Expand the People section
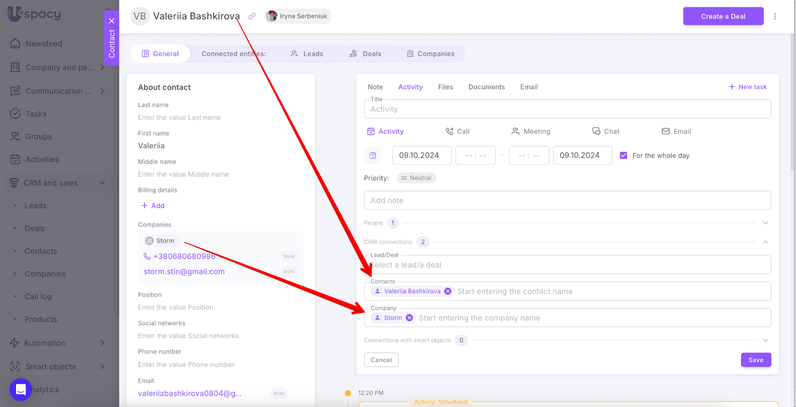Image resolution: width=796 pixels, height=407 pixels. coord(765,223)
